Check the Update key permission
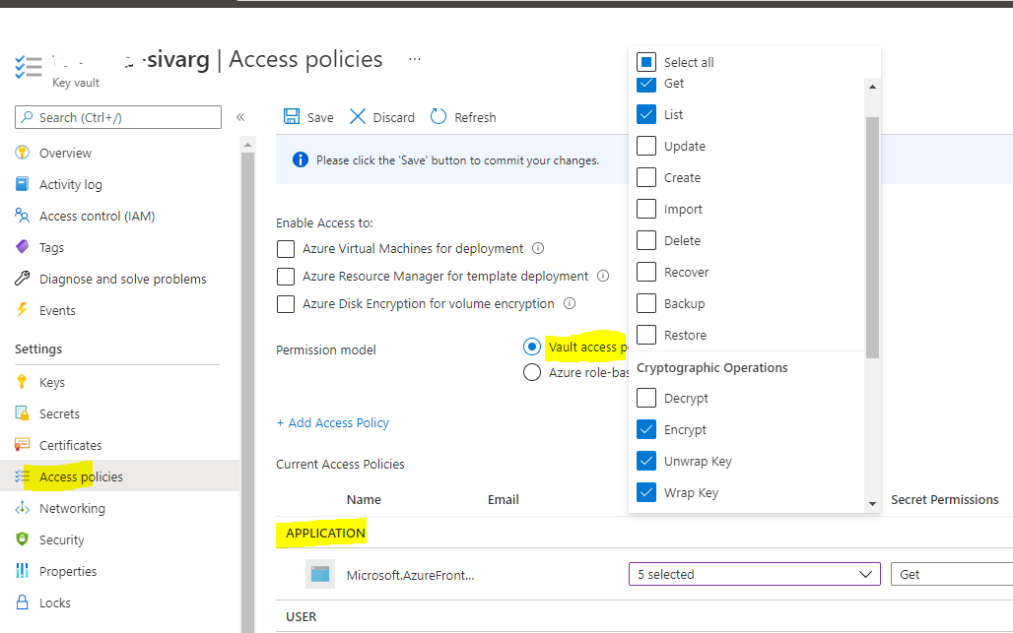This screenshot has width=1013, height=633. click(x=647, y=146)
